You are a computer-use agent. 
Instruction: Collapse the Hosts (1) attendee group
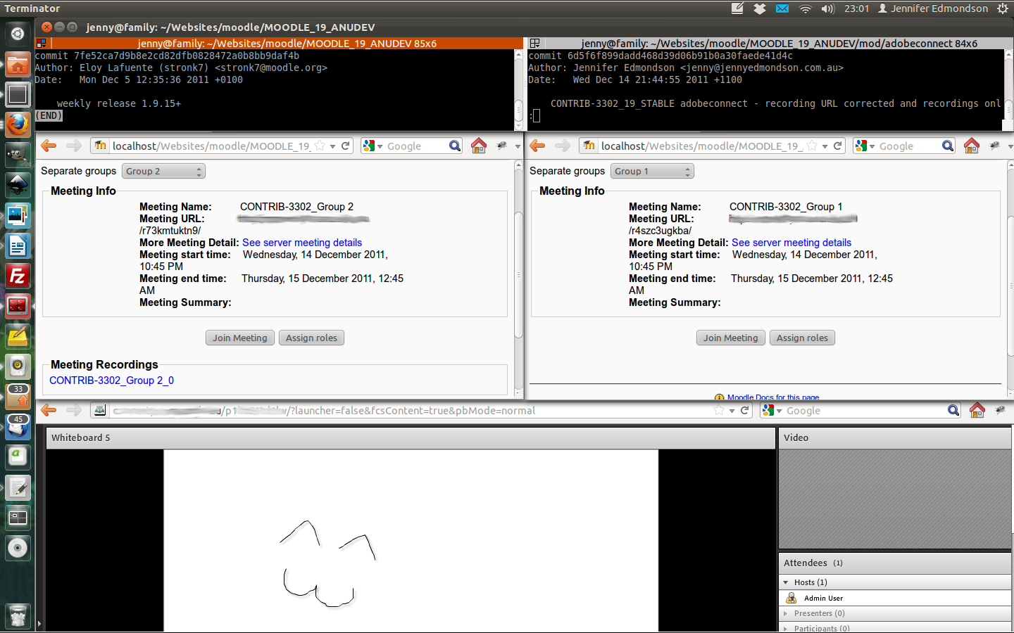pyautogui.click(x=786, y=582)
